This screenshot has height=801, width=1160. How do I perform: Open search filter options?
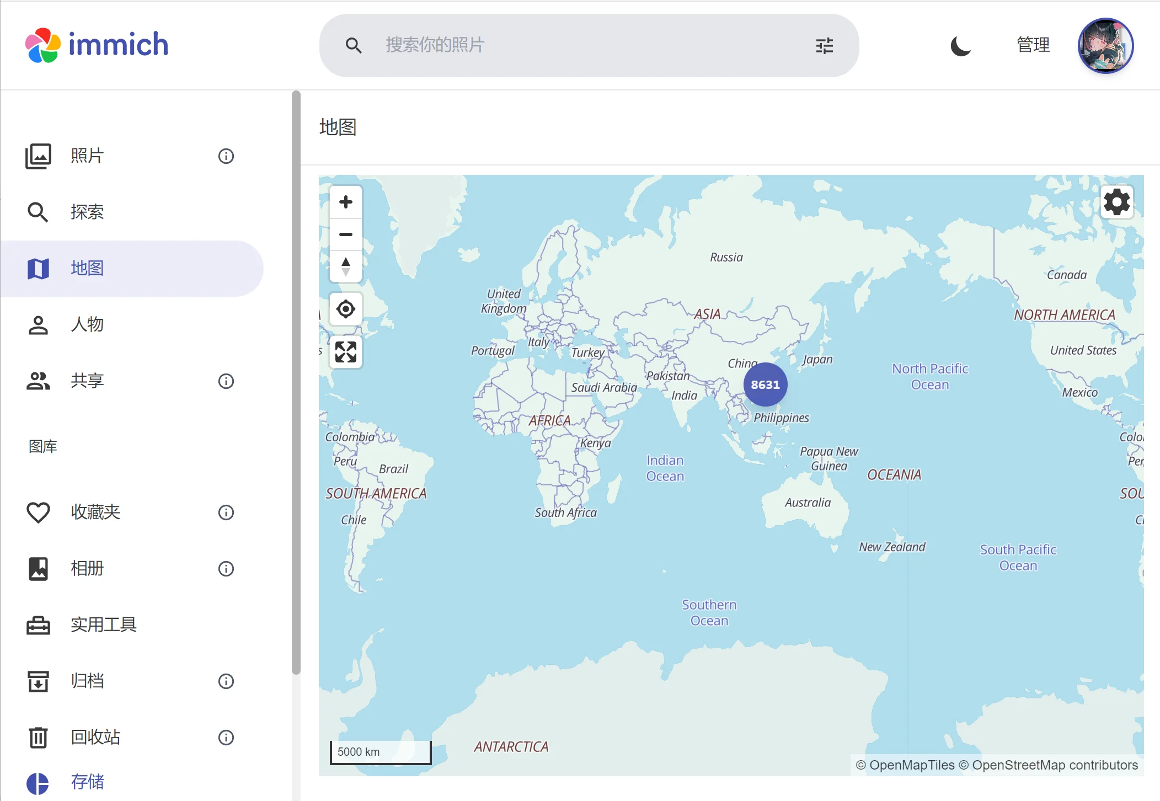(x=824, y=46)
